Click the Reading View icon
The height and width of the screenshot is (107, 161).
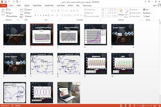[x=130, y=105]
